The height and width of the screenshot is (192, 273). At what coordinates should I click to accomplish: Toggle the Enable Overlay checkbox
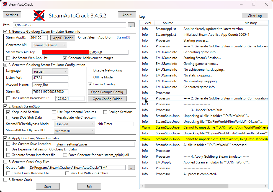[90, 84]
